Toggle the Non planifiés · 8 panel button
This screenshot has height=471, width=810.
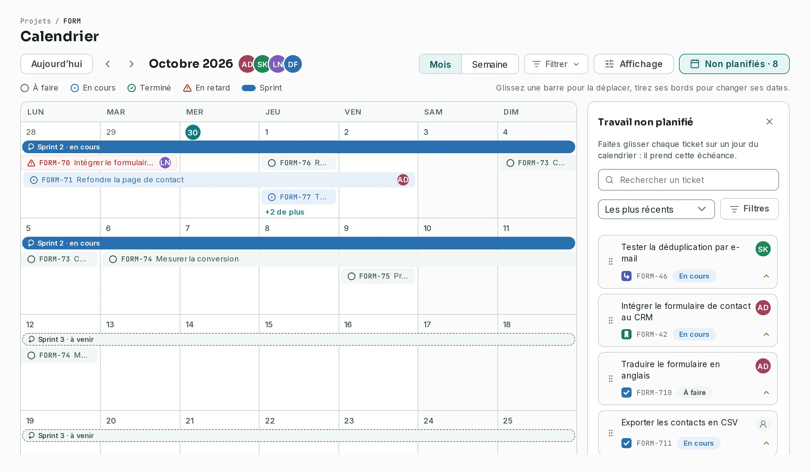click(734, 64)
